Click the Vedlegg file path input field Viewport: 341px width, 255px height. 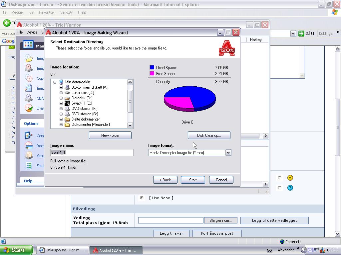coord(171,220)
